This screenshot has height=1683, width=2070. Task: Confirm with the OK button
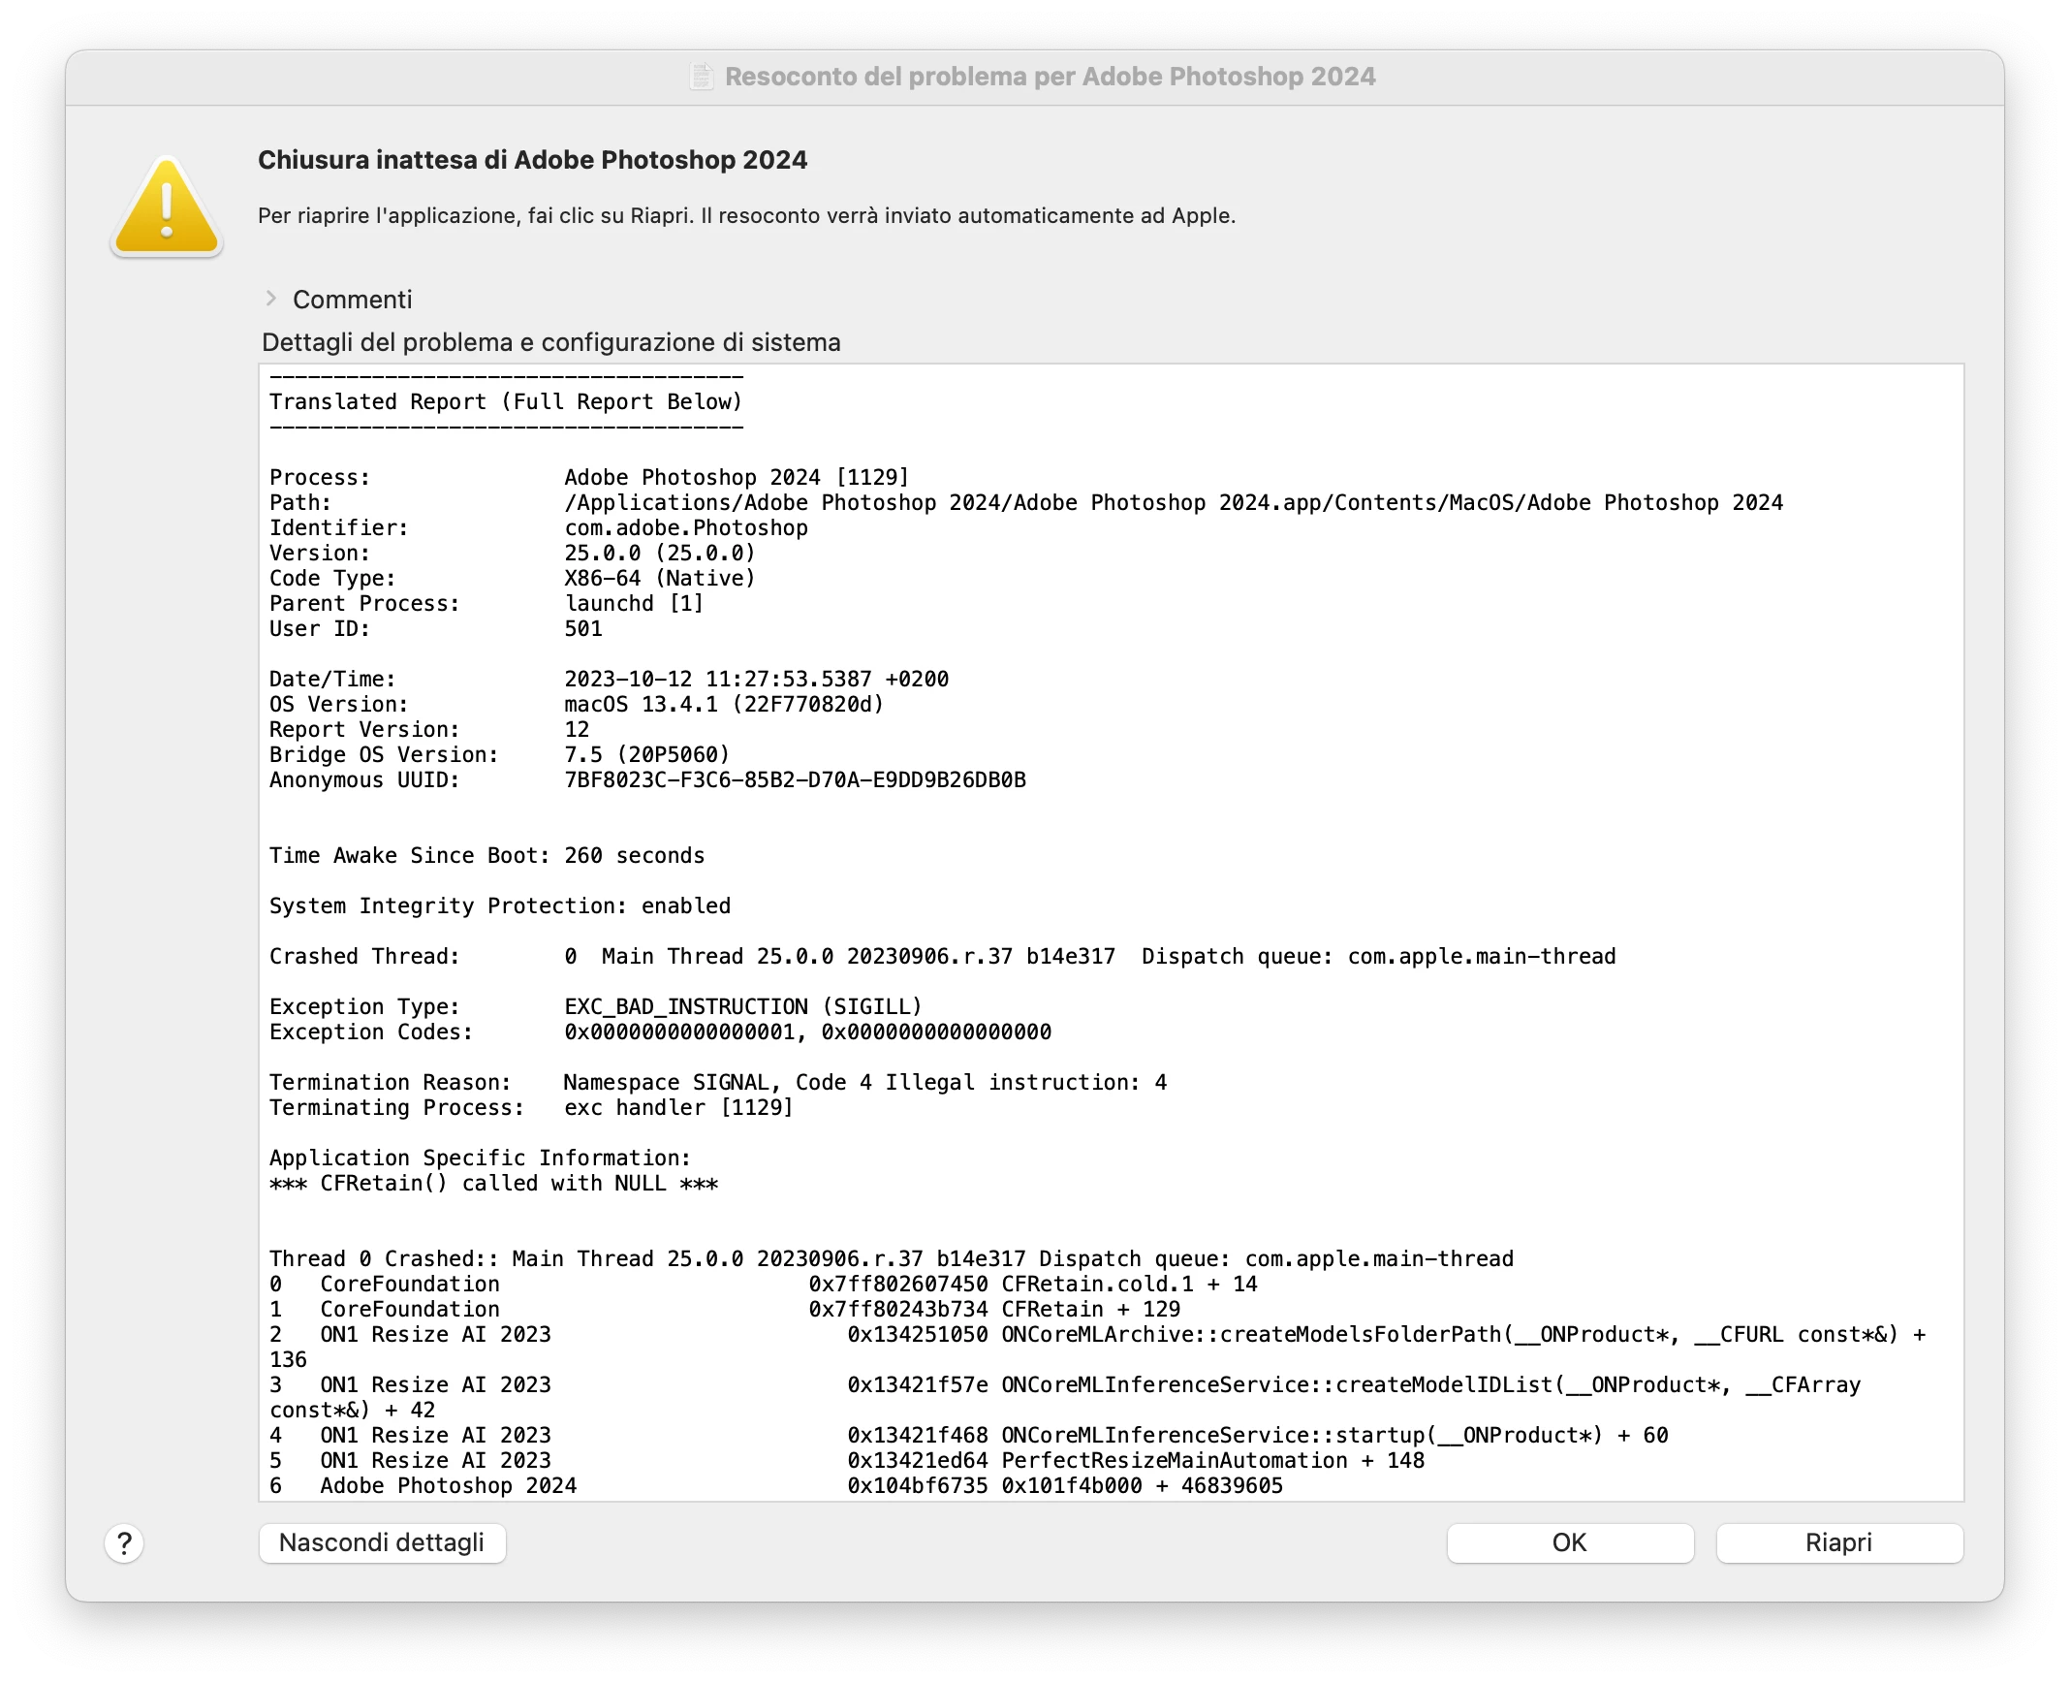tap(1569, 1542)
